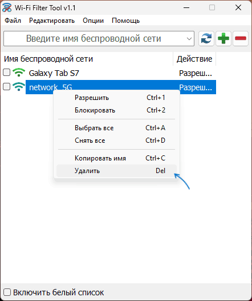Click the Разреш... action cell for Galaxy Tab S7
The width and height of the screenshot is (252, 301).
196,73
